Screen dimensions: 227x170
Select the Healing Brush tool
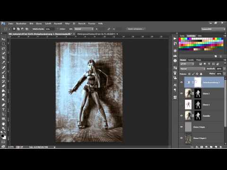[x=3, y=68]
